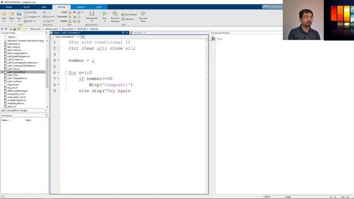Sort by Name column in Current Folder
354x199 pixels.
point(12,37)
